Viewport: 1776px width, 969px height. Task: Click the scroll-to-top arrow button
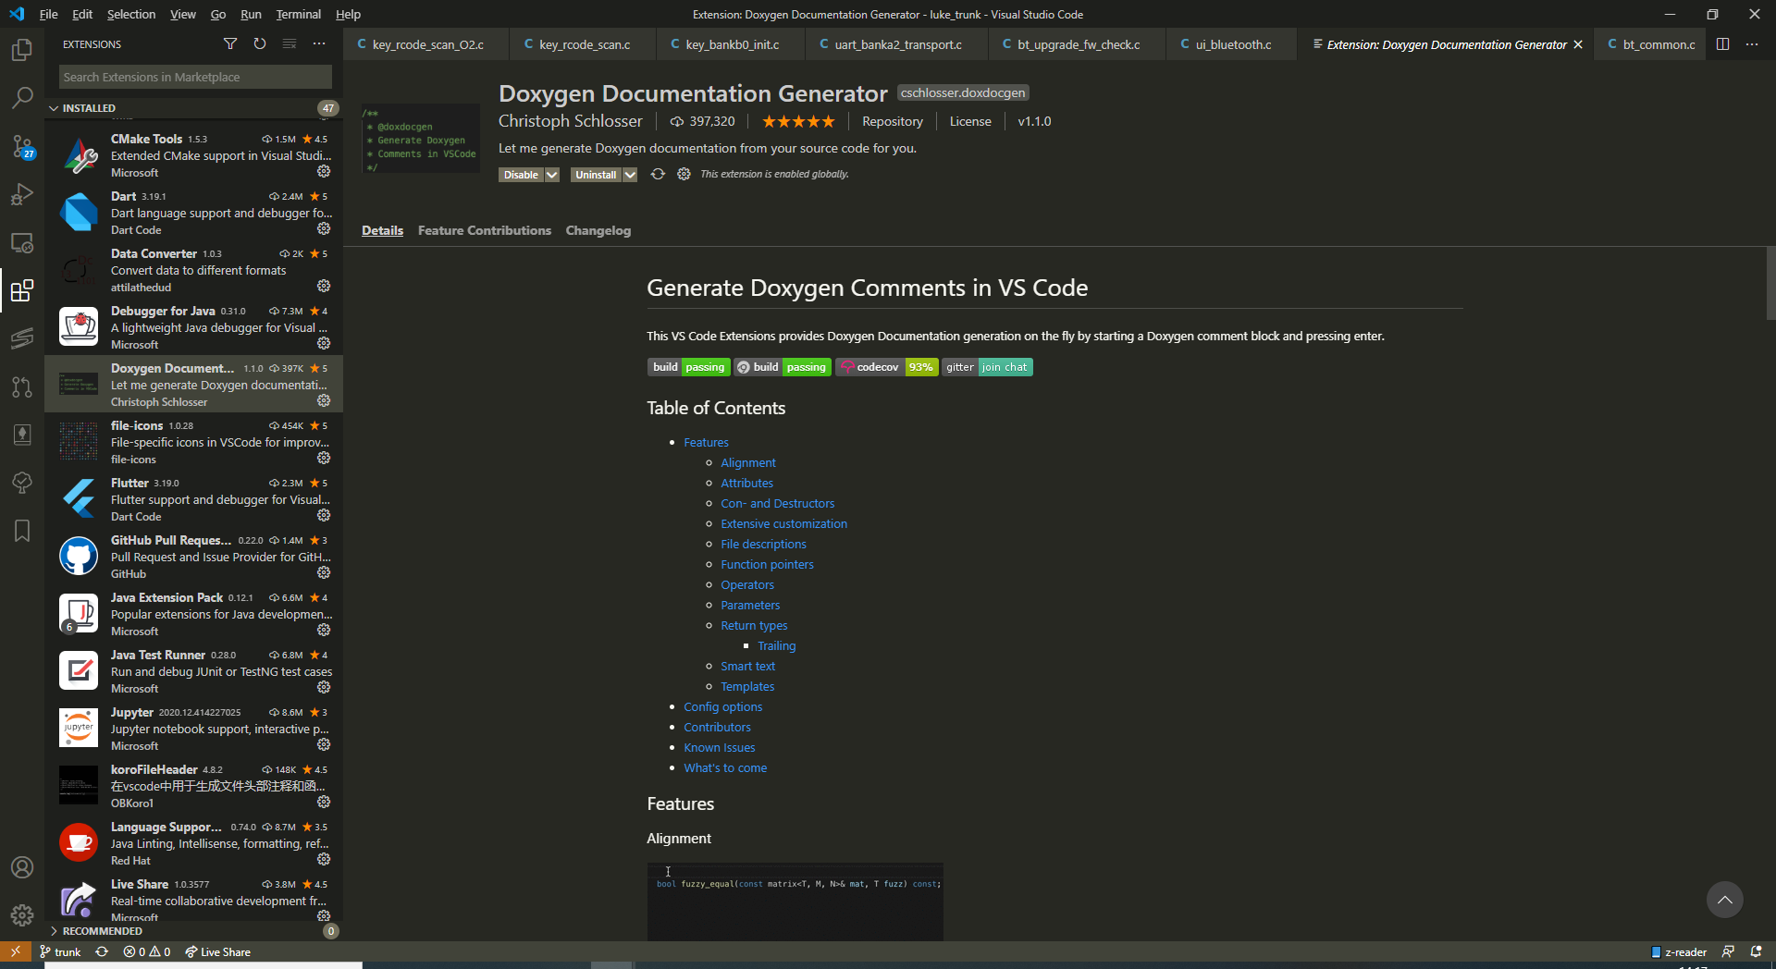[x=1724, y=900]
